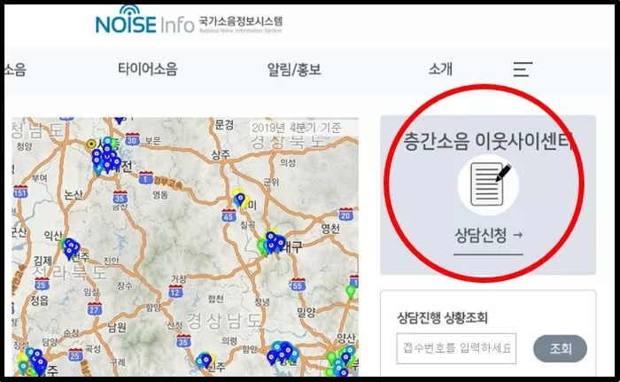Open the 타이어소음 menu
The width and height of the screenshot is (620, 382).
(148, 69)
